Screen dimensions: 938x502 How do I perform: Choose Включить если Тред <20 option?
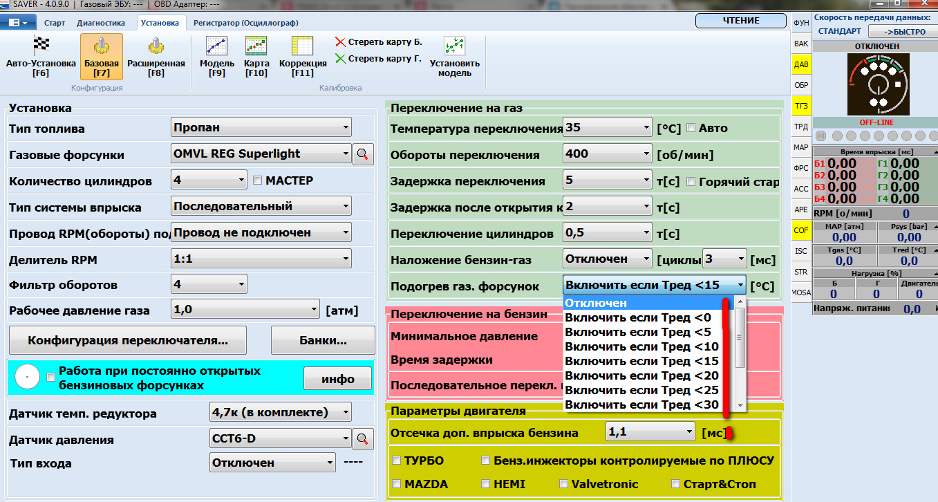click(x=648, y=375)
